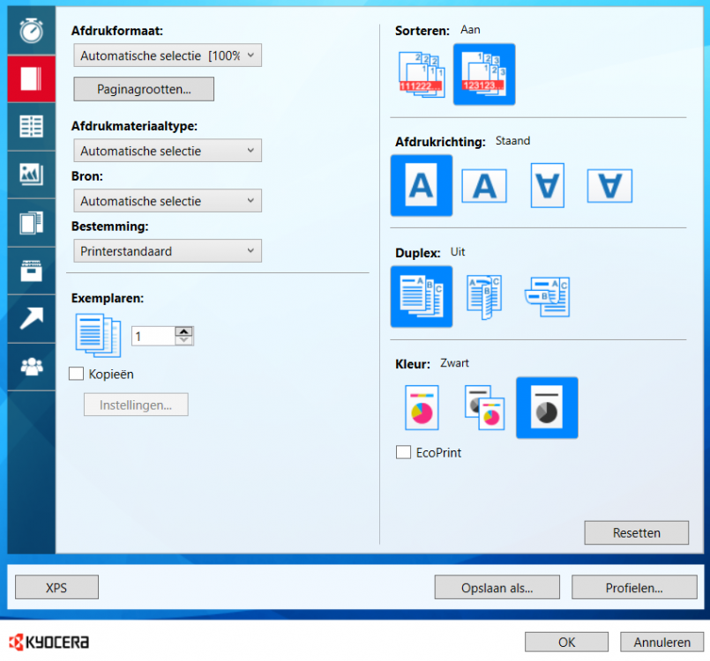Open the Paginagrootten dialog
This screenshot has height=661, width=710.
pos(143,88)
